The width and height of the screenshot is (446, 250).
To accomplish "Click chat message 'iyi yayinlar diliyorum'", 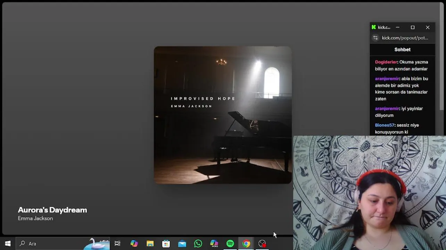I will click(399, 112).
